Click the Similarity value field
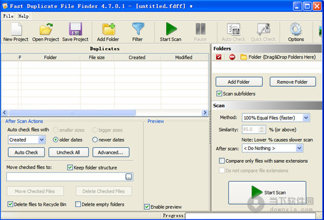The image size is (324, 220). pos(251,129)
